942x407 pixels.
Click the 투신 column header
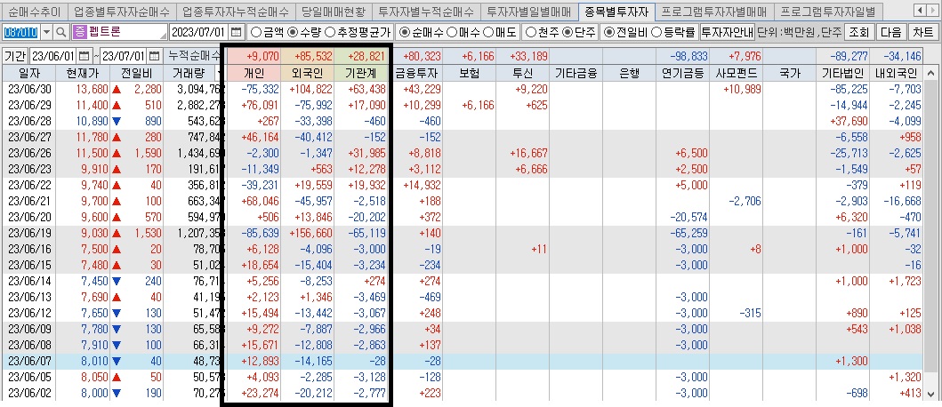(x=523, y=73)
